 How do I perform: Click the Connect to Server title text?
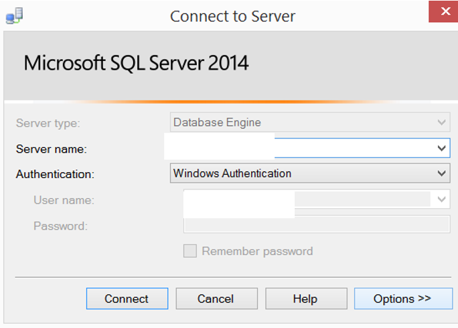(x=232, y=16)
